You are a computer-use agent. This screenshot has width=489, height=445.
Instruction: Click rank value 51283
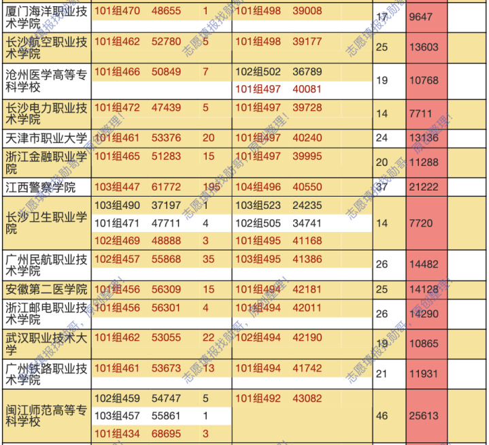166,156
